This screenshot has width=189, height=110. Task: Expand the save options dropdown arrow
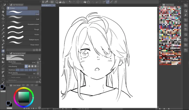(66, 2)
